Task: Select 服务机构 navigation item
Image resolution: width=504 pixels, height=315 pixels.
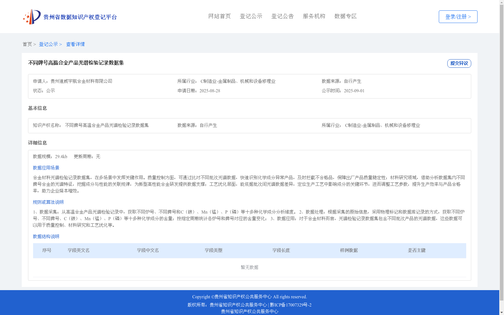Action: pyautogui.click(x=314, y=16)
